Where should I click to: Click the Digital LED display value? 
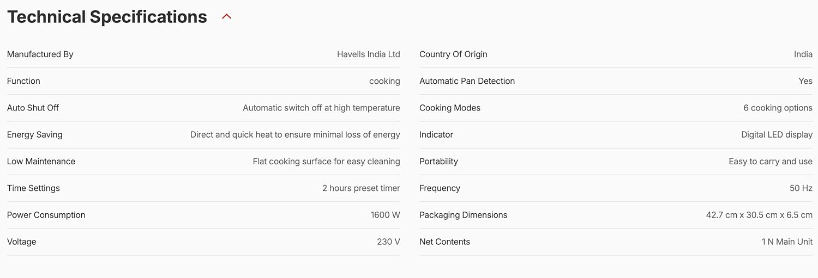click(x=777, y=134)
